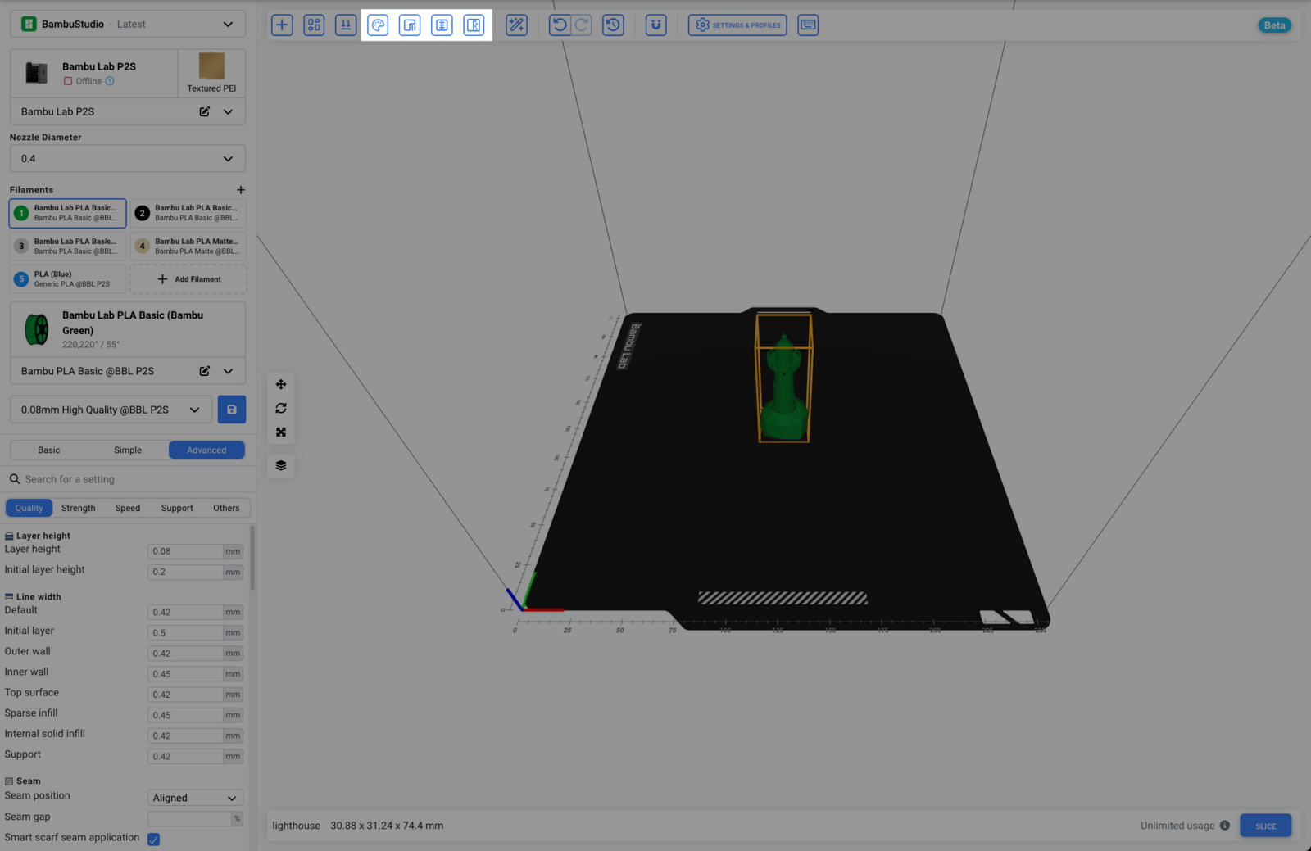
Task: Click the magic wand toolbar icon
Action: click(516, 25)
